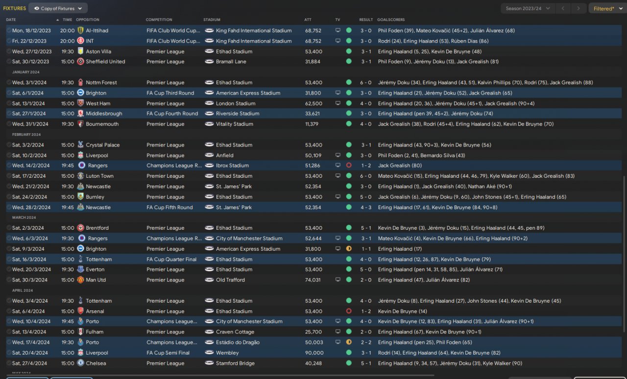The height and width of the screenshot is (379, 627).
Task: Click the Bournemouth club badge
Action: (80, 124)
